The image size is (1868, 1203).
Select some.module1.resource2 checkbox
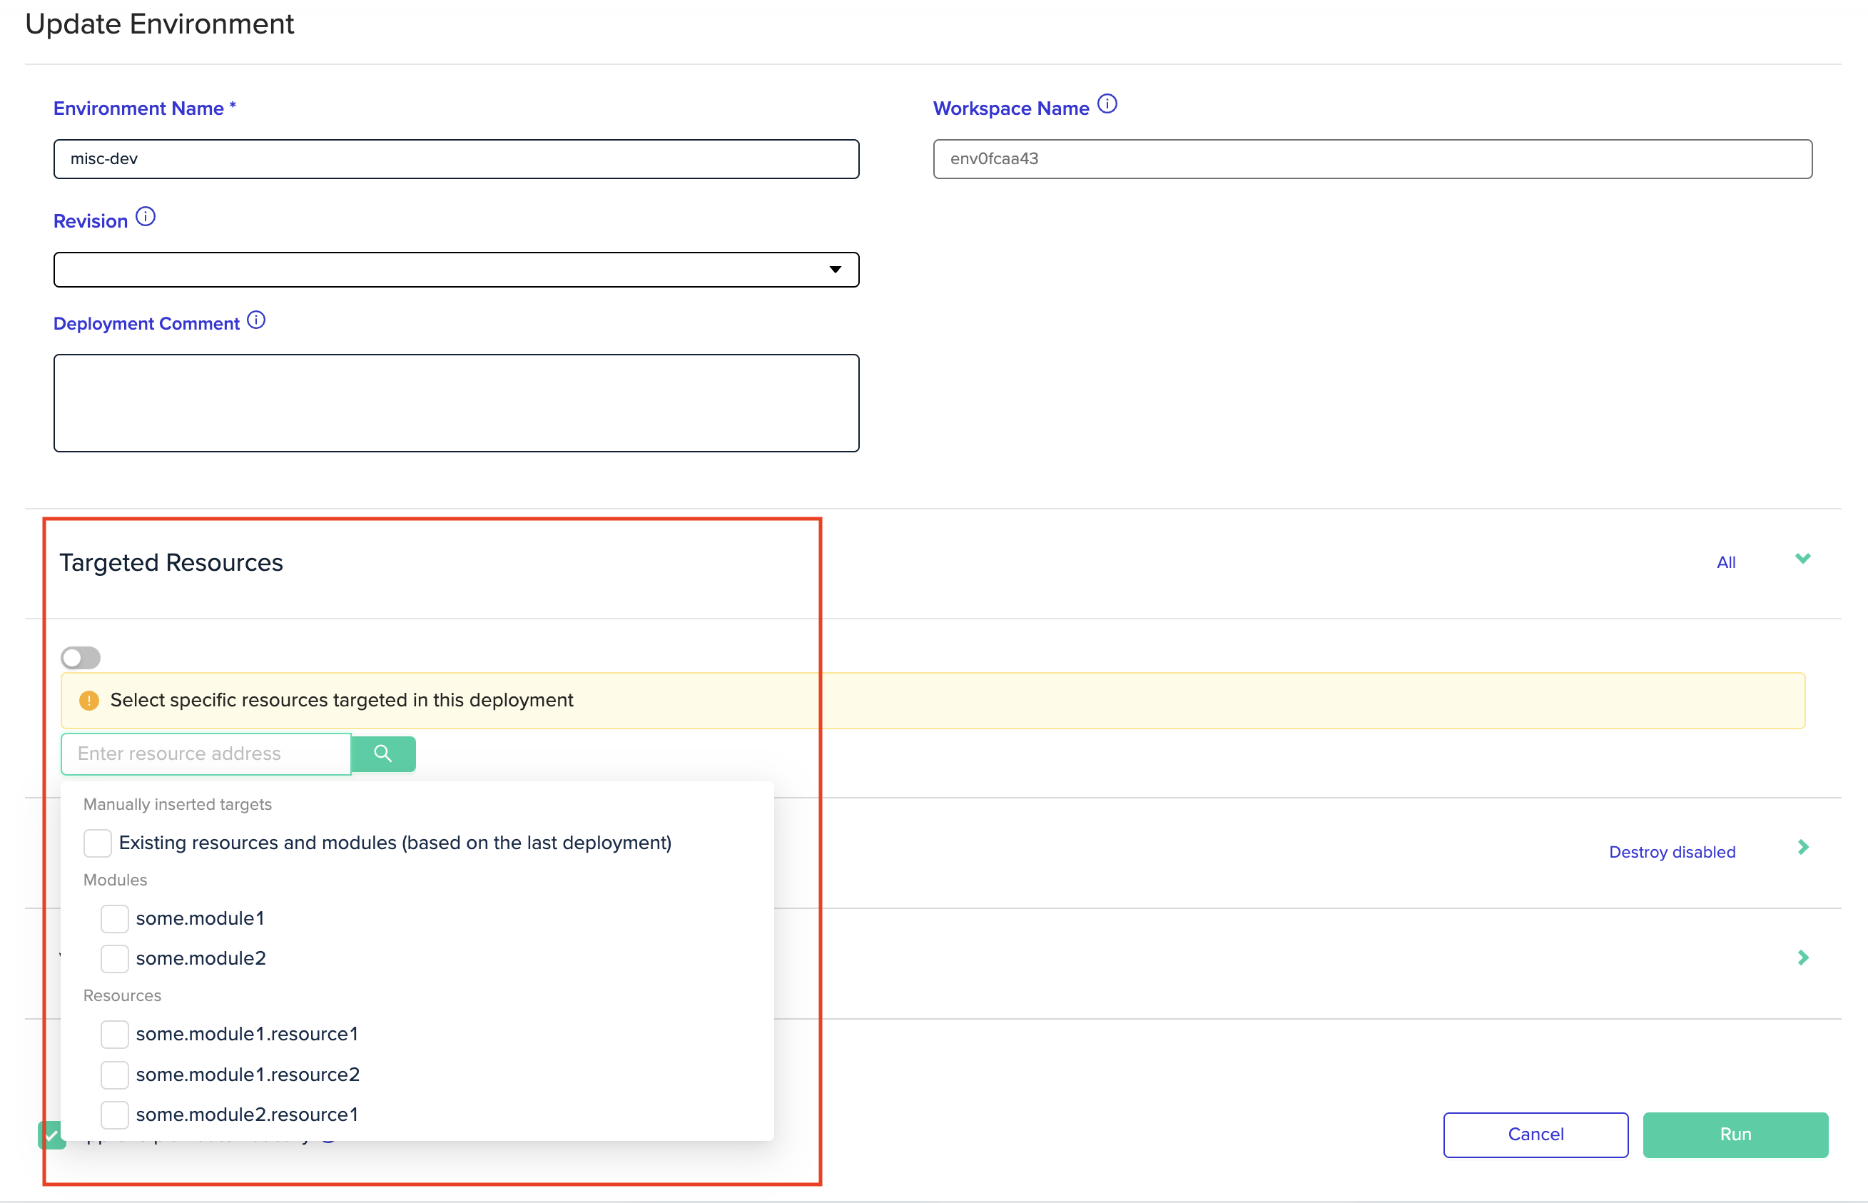[x=114, y=1075]
